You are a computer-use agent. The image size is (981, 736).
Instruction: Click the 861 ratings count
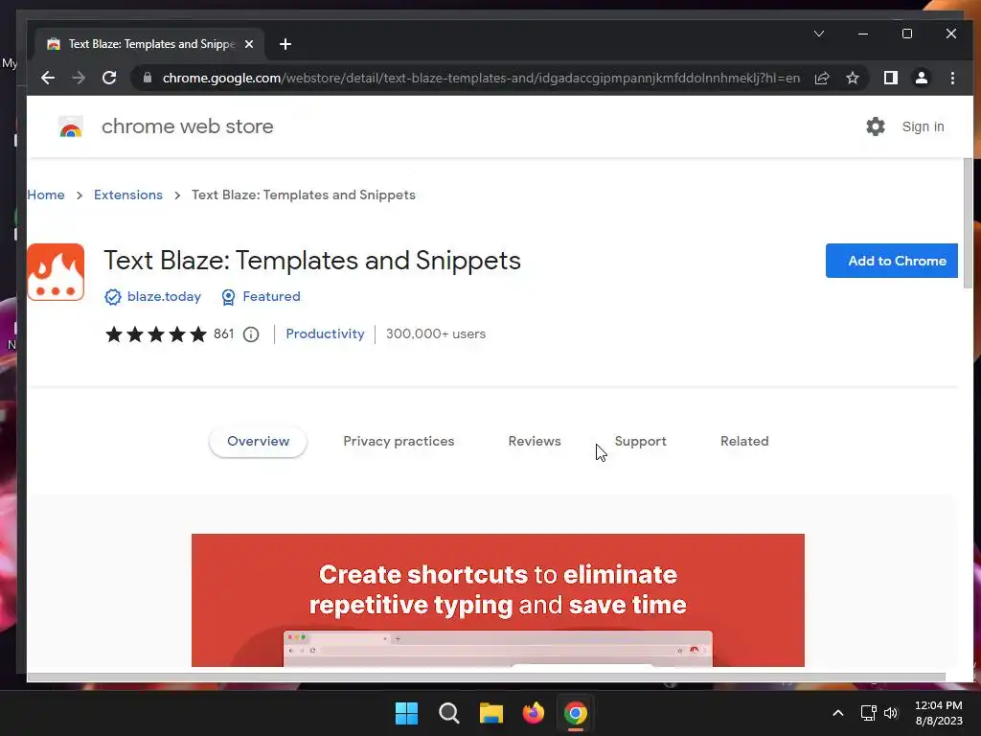point(223,334)
